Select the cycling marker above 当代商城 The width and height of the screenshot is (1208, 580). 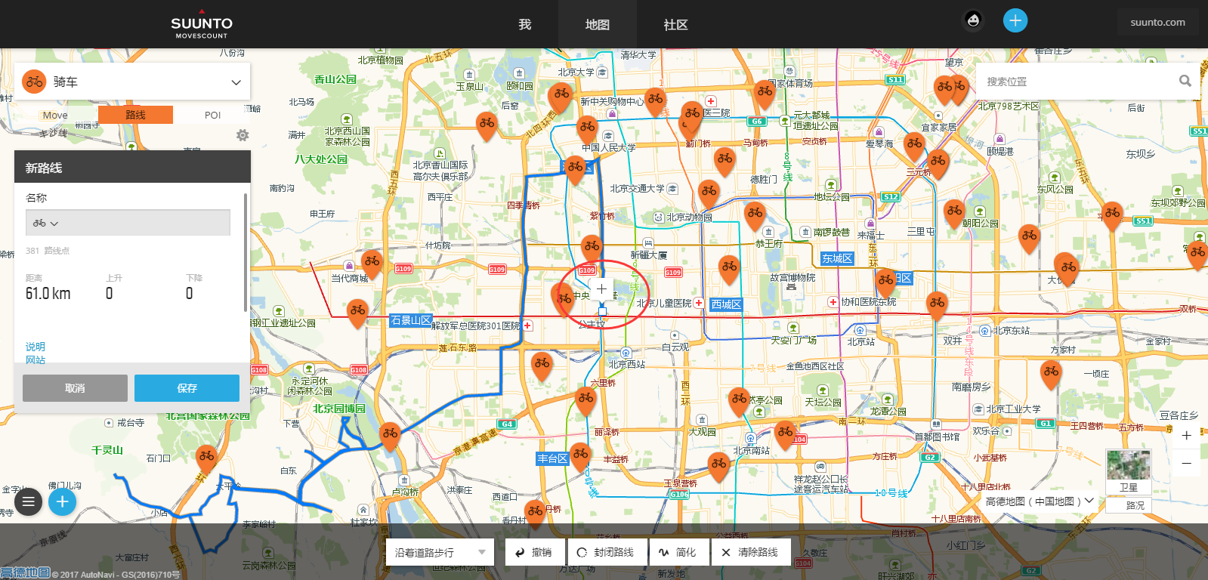pos(372,265)
